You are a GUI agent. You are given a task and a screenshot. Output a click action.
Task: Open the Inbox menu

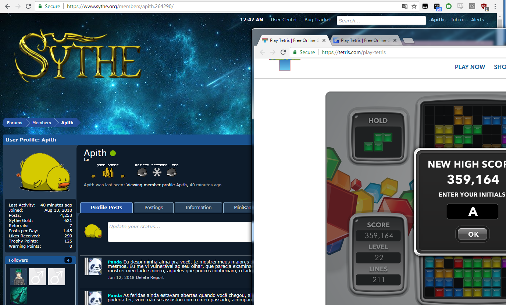coord(457,20)
